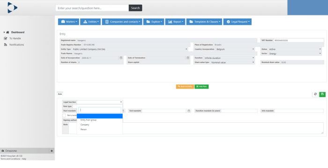
Task: Open the Entities menu
Action: (x=90, y=21)
